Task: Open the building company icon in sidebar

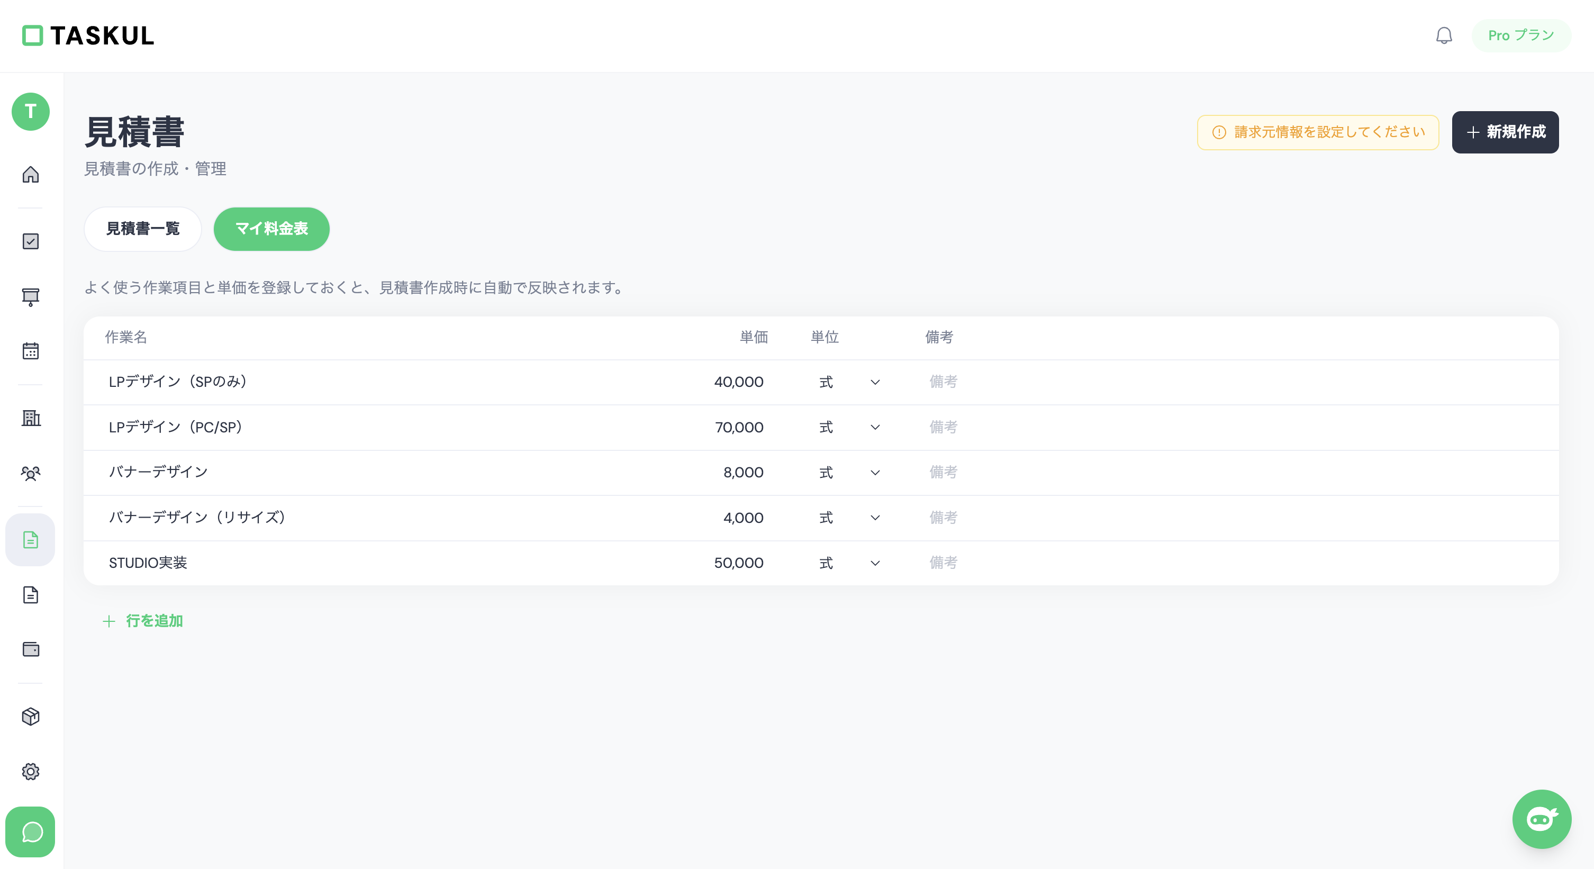Action: tap(30, 418)
